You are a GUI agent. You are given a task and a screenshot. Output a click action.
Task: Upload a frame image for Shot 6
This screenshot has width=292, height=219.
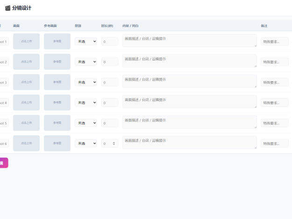[26, 143]
